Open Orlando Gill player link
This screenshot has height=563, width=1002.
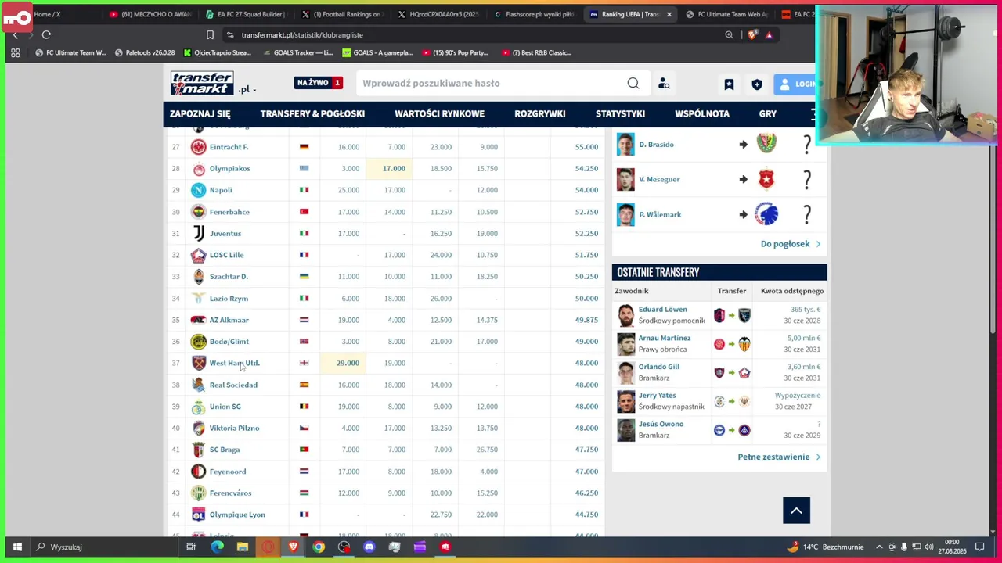pos(658,367)
